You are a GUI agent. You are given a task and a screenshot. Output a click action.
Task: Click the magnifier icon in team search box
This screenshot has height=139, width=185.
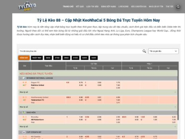click(x=144, y=51)
